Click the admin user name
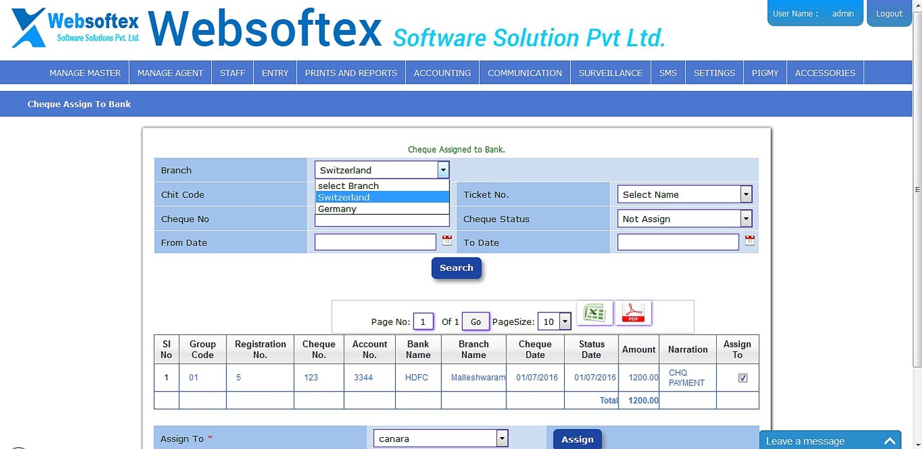The width and height of the screenshot is (922, 449). pyautogui.click(x=843, y=14)
